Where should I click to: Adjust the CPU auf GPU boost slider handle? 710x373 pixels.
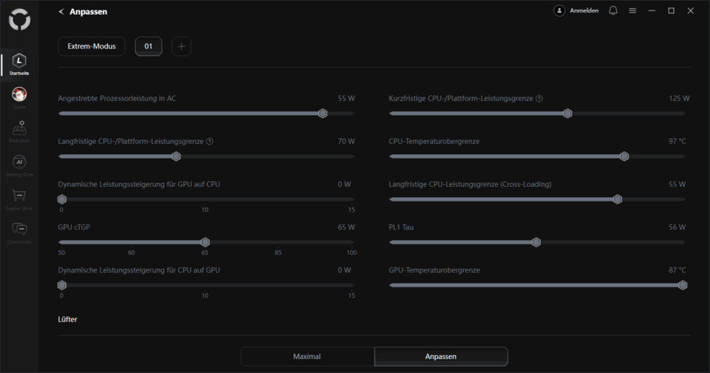click(62, 285)
